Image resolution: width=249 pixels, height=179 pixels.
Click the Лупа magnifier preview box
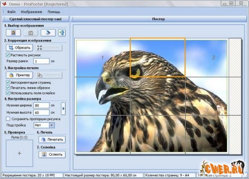click(20, 153)
